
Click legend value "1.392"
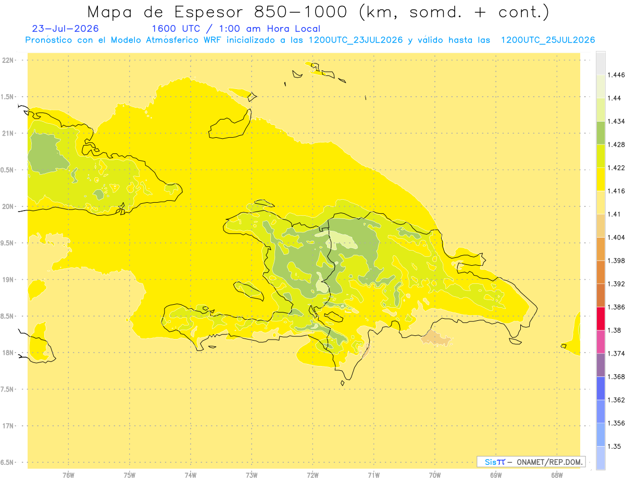(x=616, y=284)
